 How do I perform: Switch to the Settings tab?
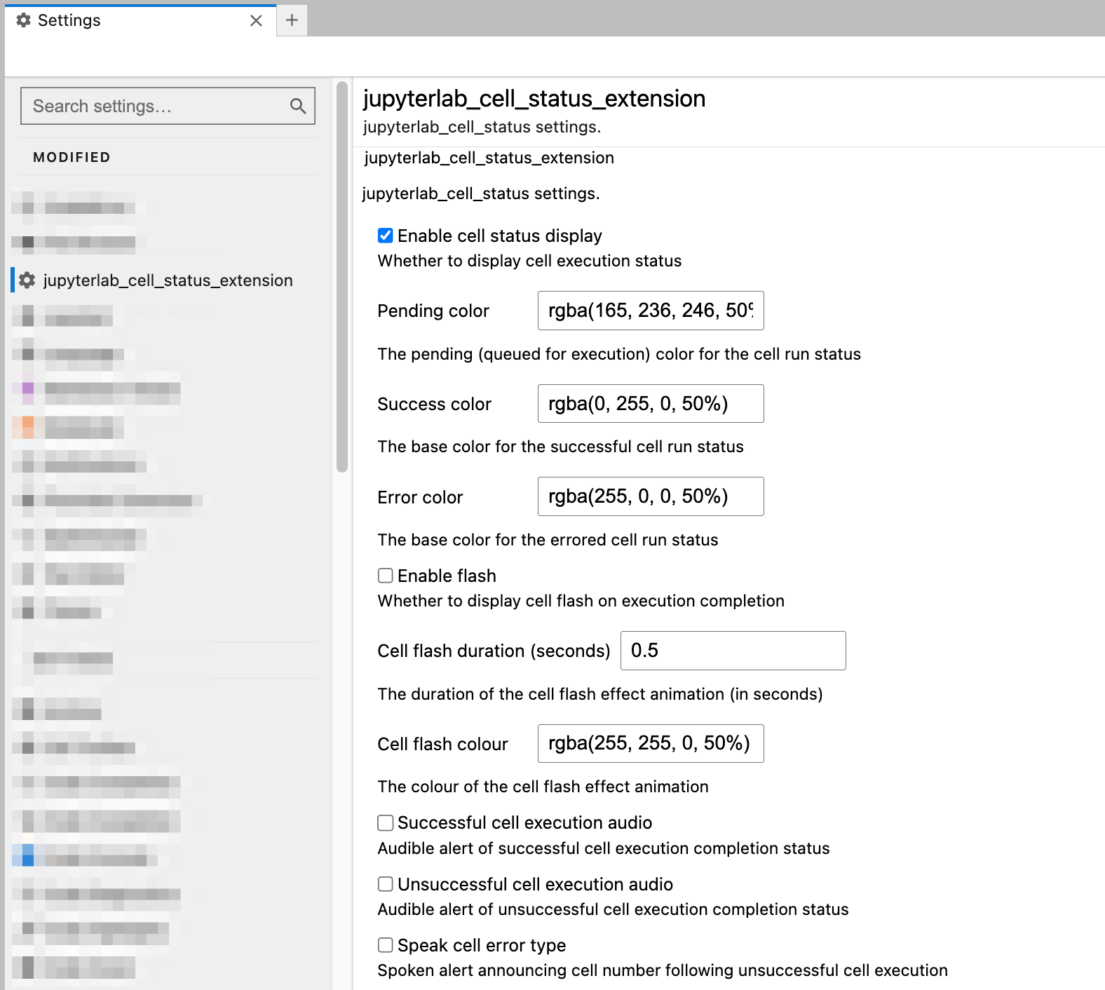point(140,20)
